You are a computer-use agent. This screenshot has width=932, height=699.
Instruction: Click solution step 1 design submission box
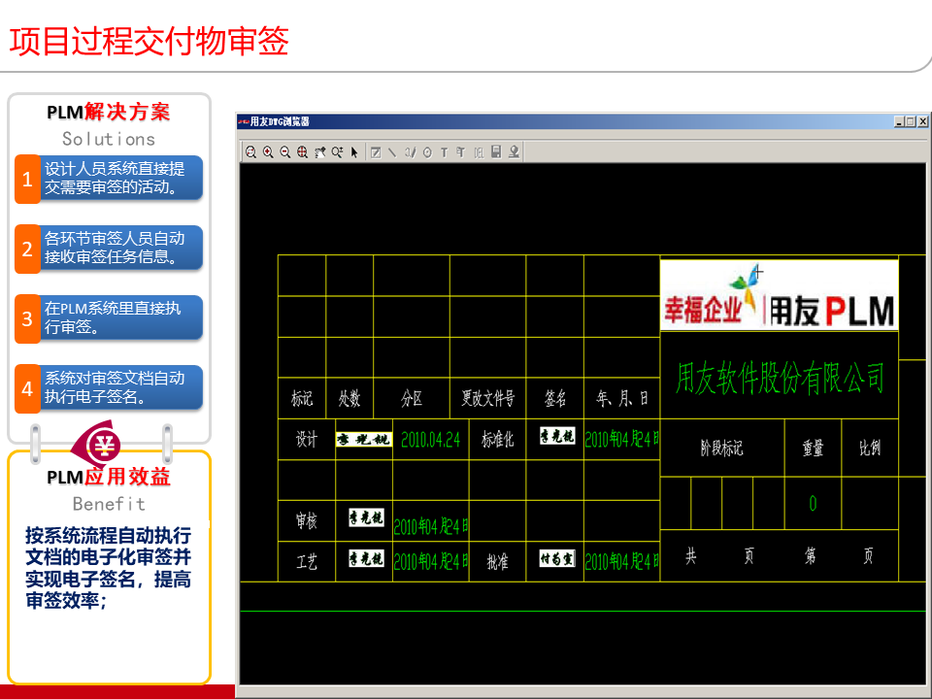point(109,179)
